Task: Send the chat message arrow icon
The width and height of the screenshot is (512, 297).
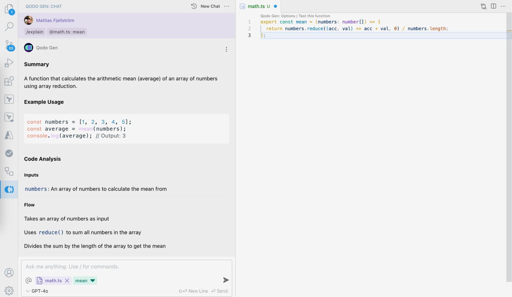Action: pyautogui.click(x=226, y=280)
